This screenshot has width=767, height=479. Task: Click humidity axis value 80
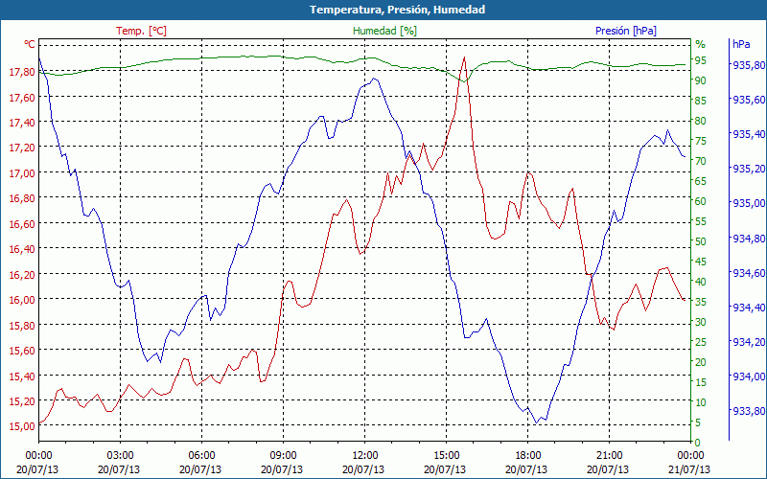point(701,121)
